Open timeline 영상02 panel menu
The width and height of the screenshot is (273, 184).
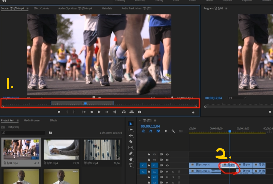155,120
